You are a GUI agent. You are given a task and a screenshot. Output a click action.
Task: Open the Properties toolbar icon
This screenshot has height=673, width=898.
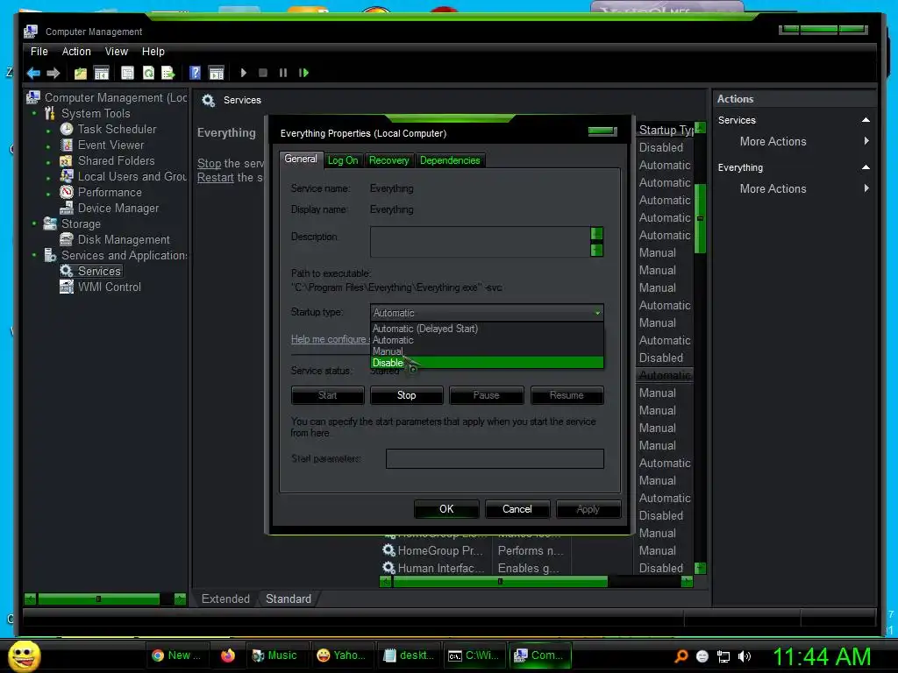(x=127, y=73)
